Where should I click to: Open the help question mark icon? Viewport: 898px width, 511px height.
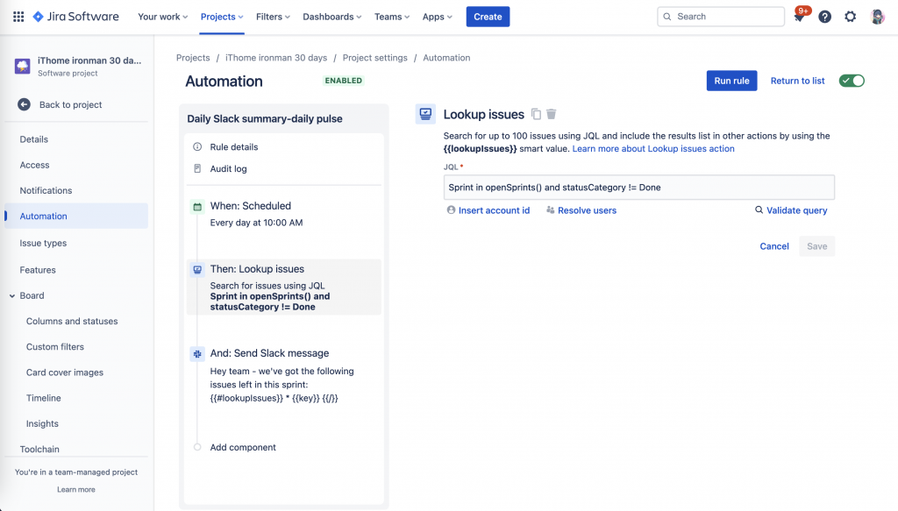coord(824,17)
